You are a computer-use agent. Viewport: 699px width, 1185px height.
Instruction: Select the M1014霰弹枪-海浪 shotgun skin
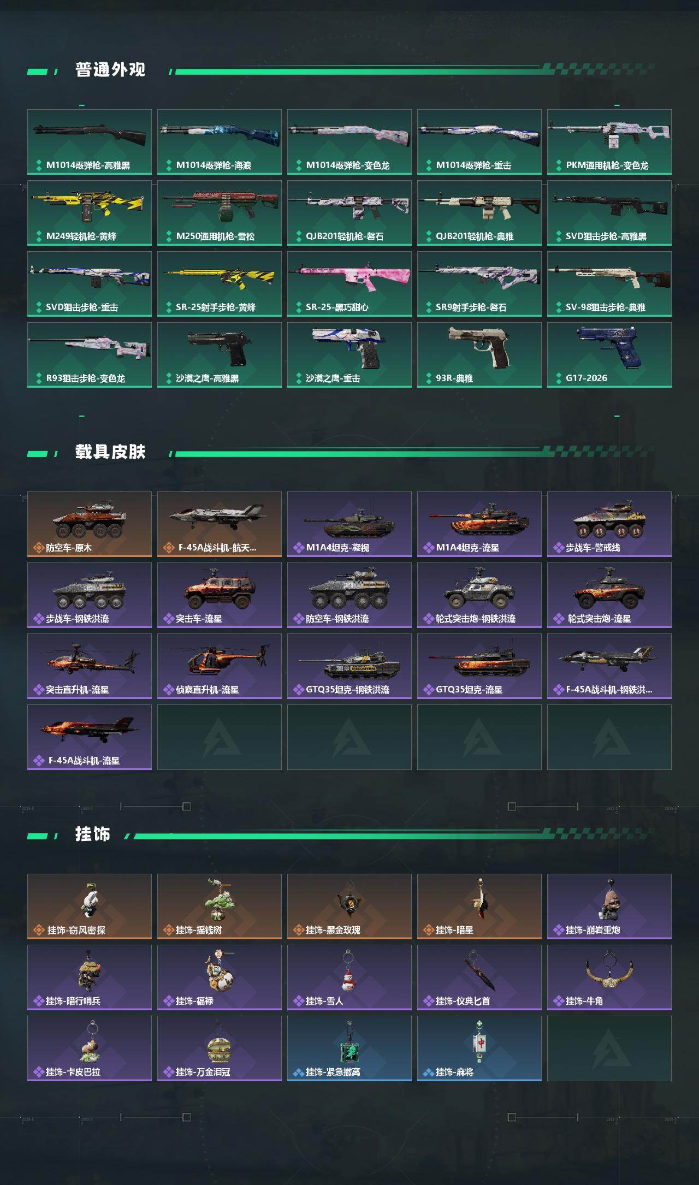(220, 142)
